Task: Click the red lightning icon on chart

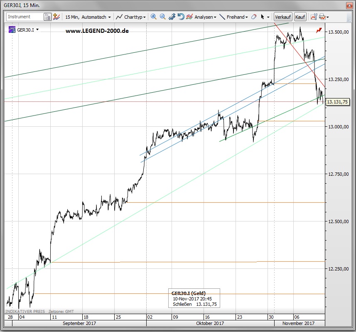Action: point(319,30)
